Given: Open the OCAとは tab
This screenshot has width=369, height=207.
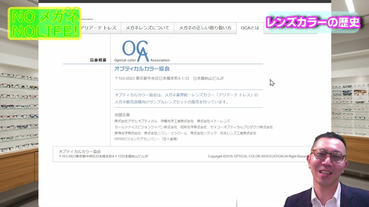Looking at the screenshot, I should 250,28.
